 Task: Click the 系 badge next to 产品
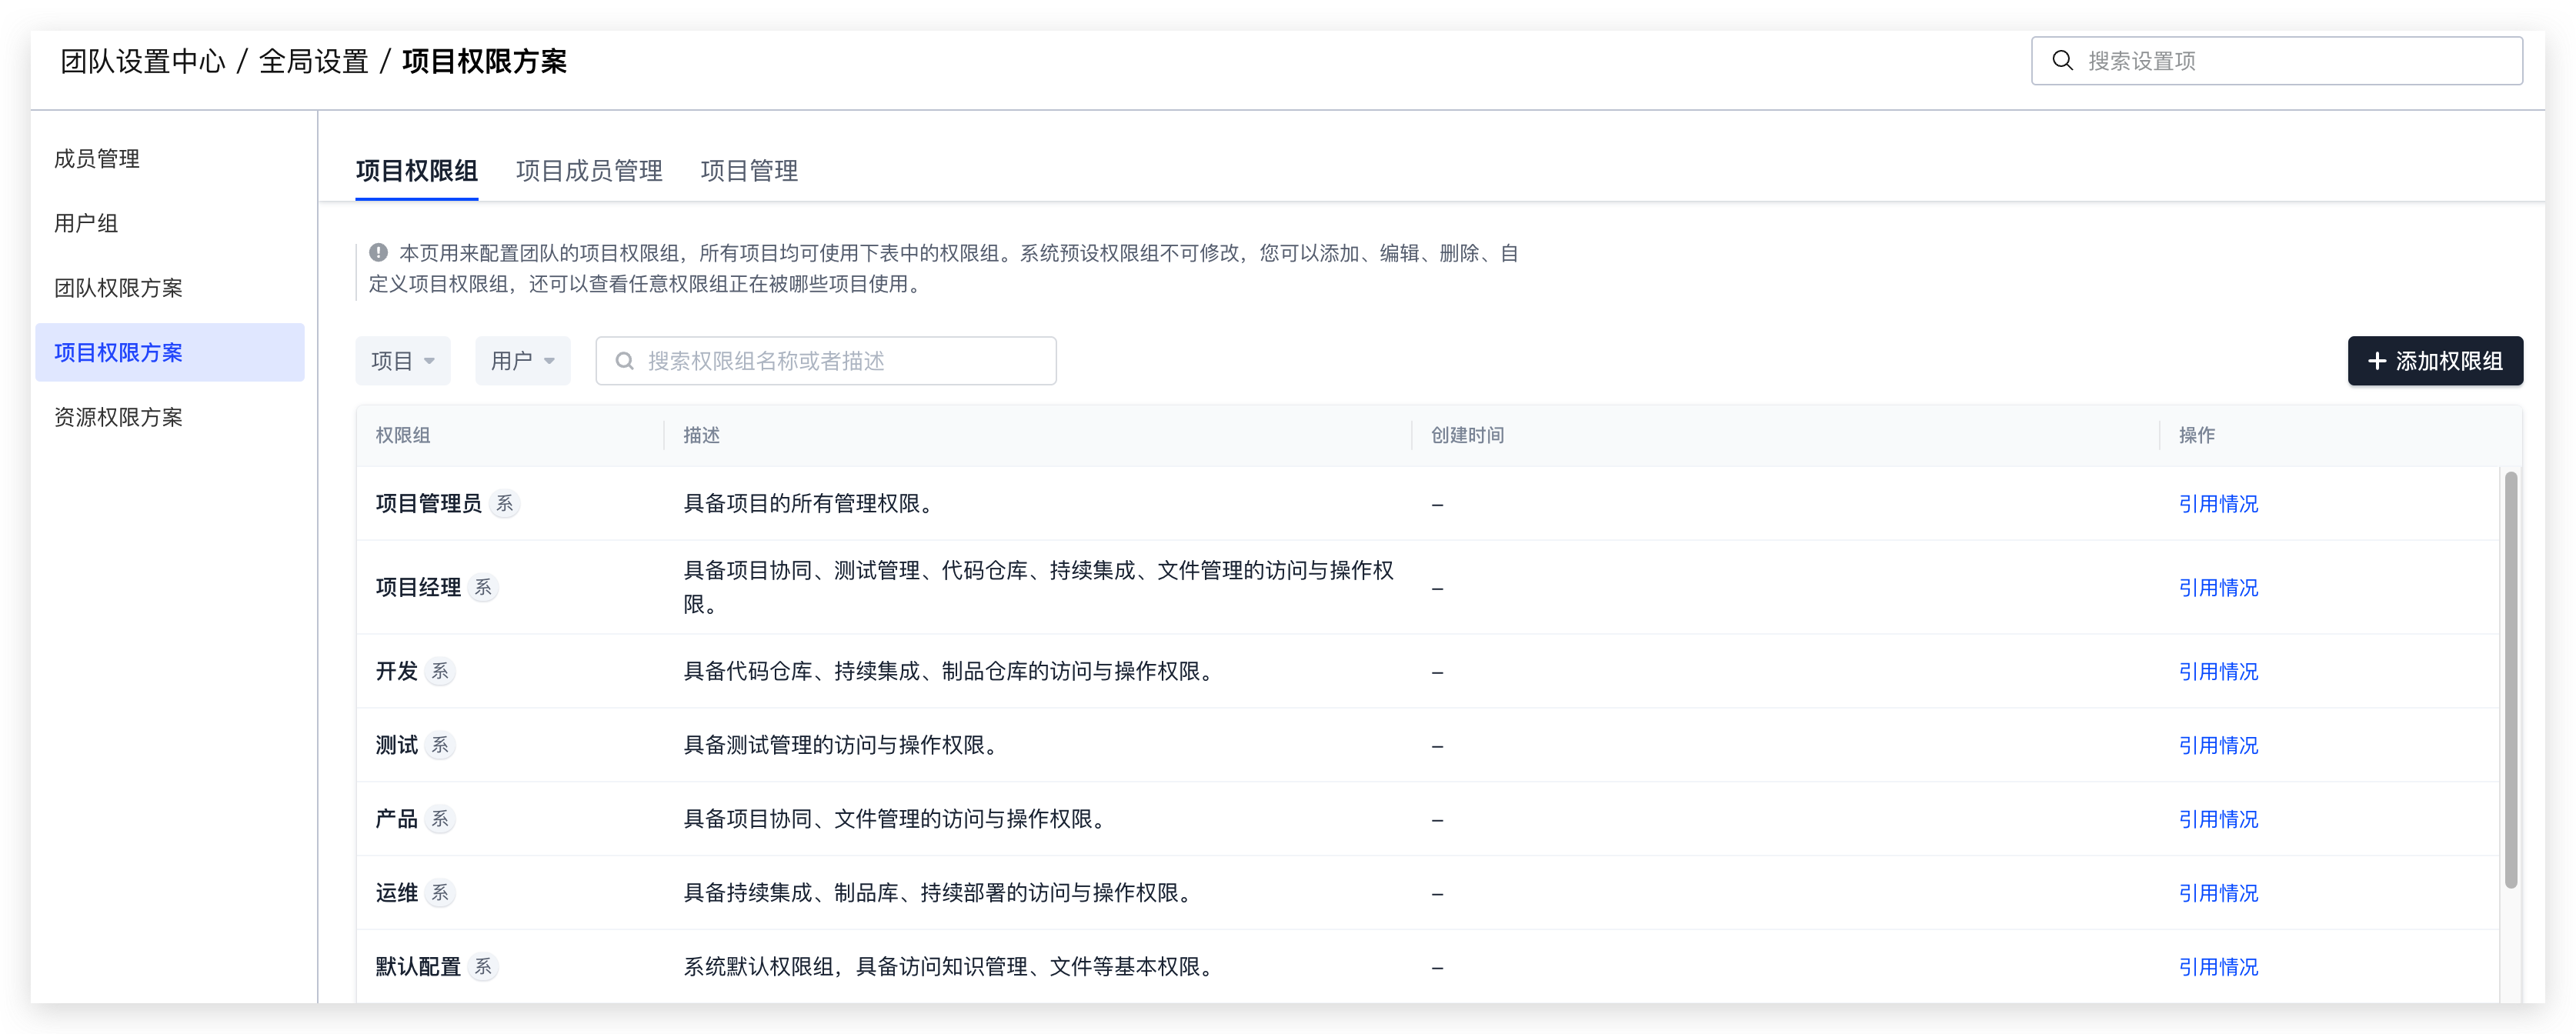(x=440, y=819)
